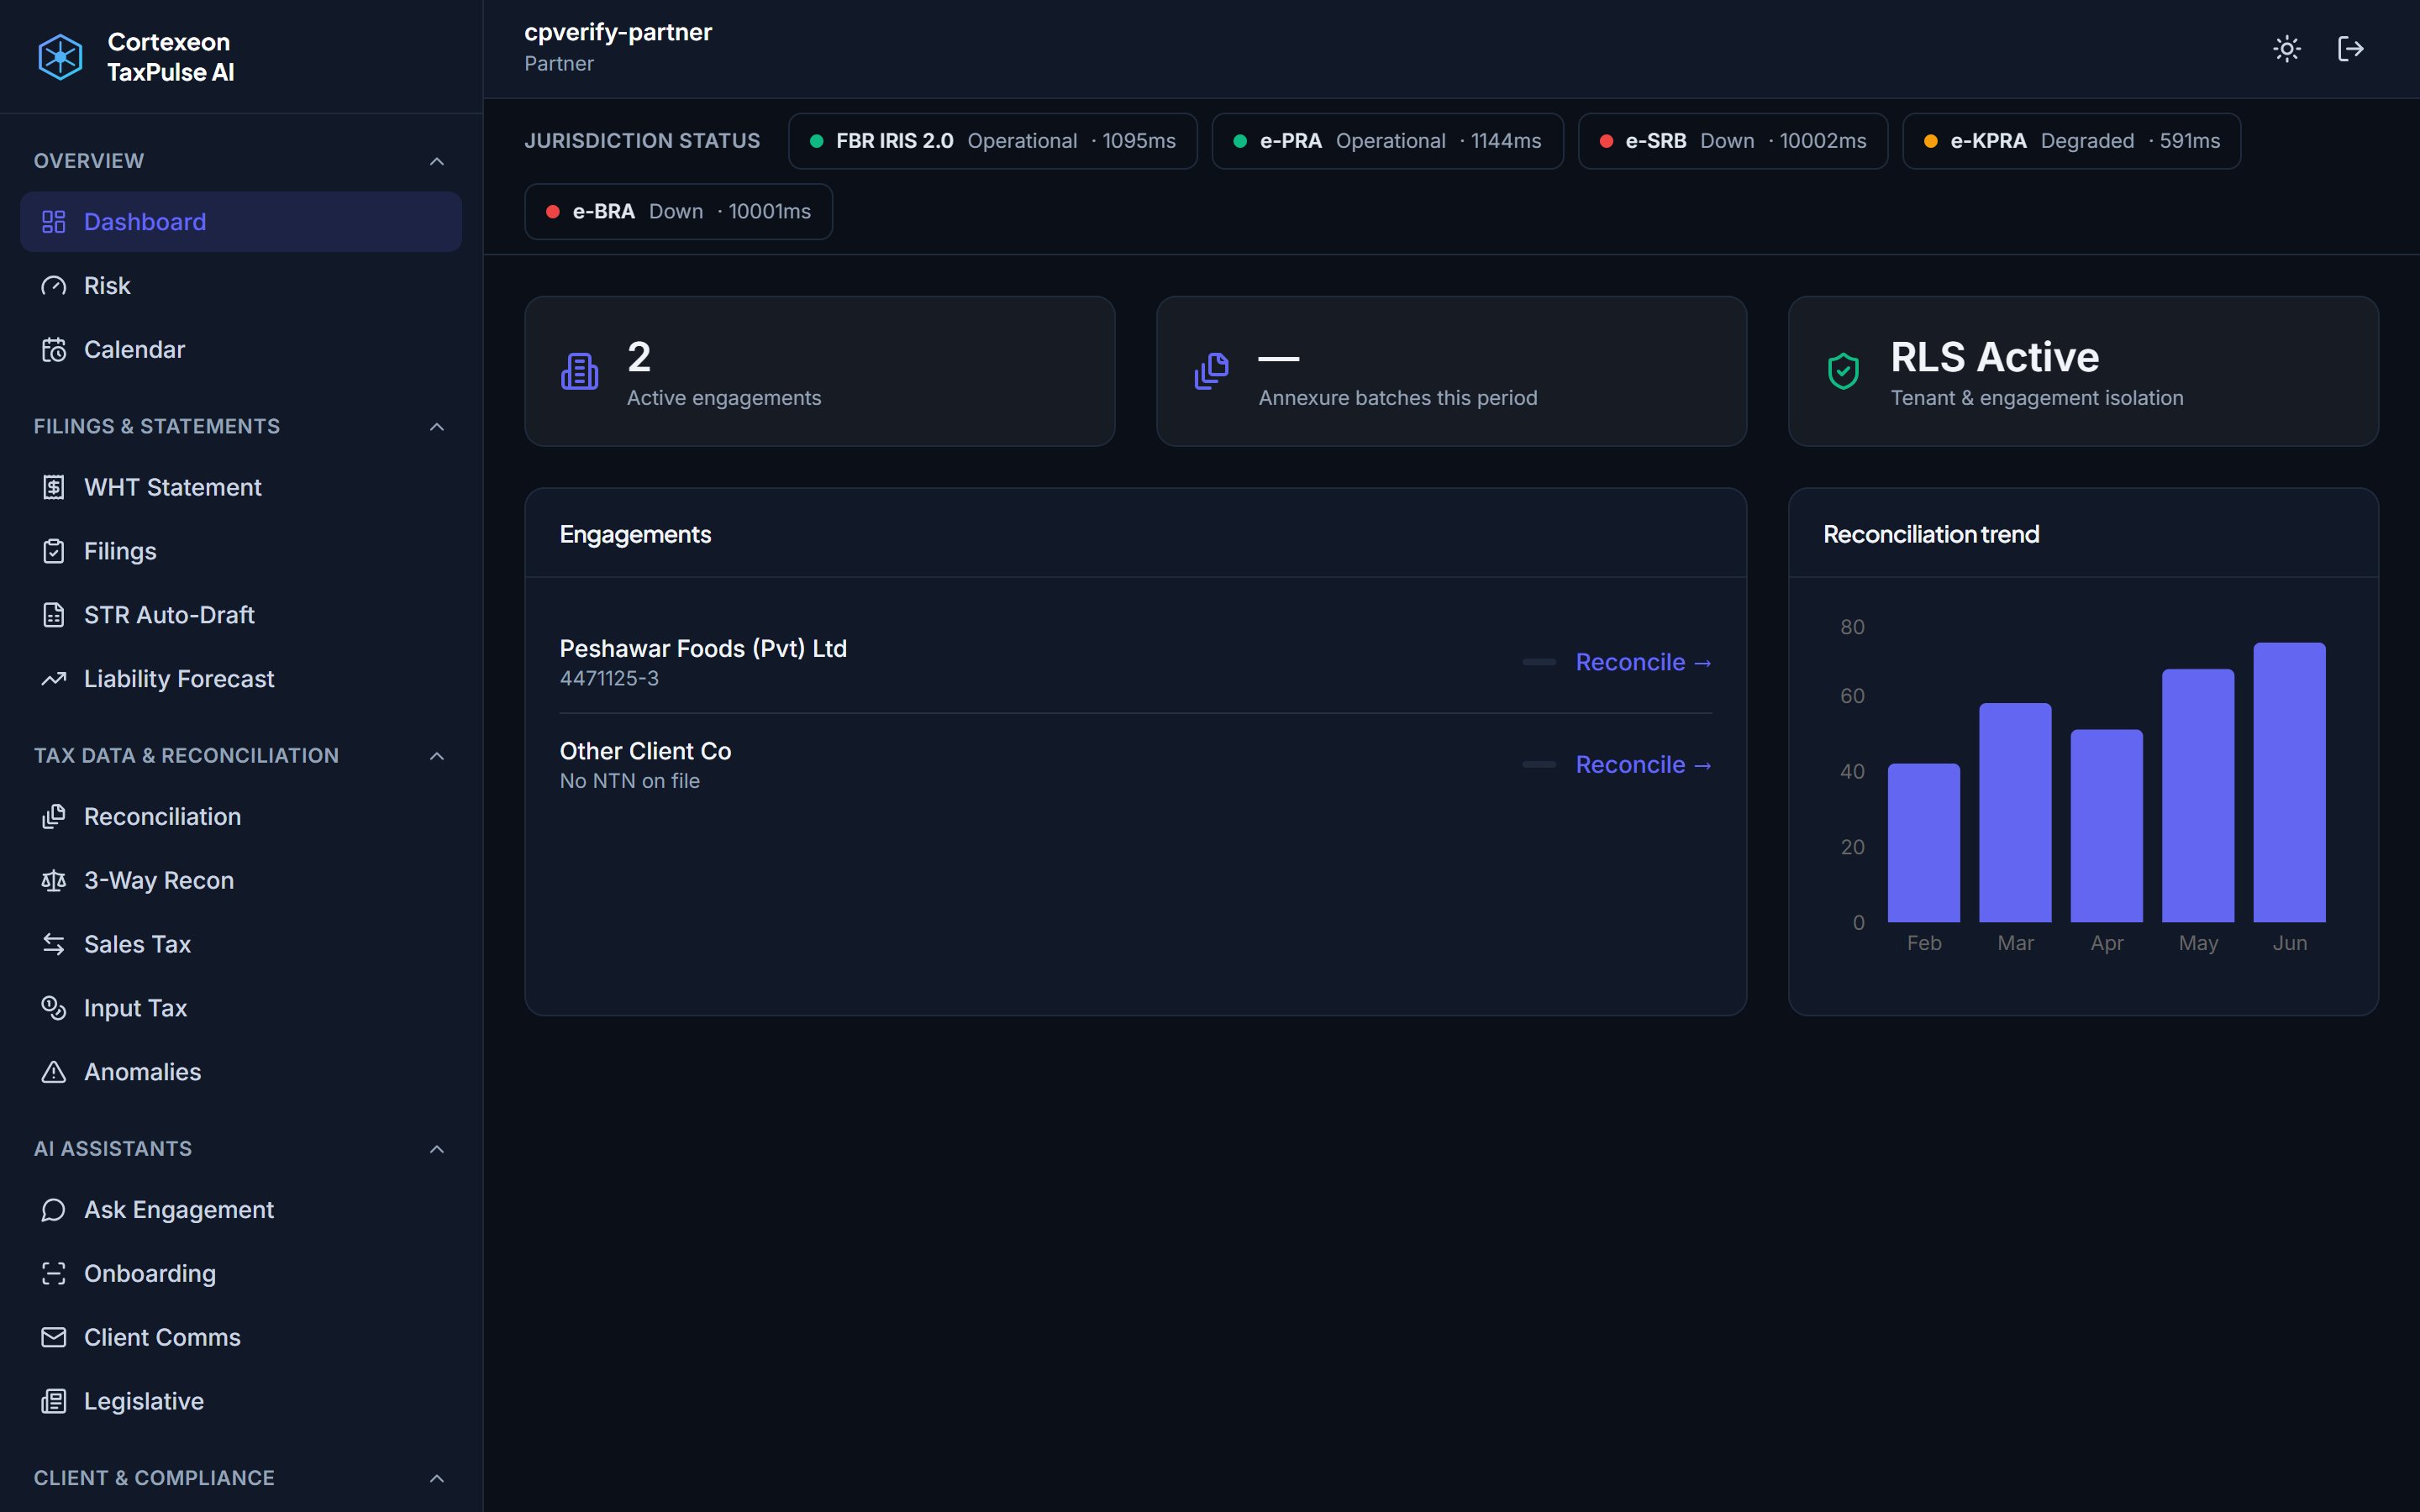Click the Filings clipboard icon
This screenshot has height=1512, width=2420.
[x=54, y=551]
